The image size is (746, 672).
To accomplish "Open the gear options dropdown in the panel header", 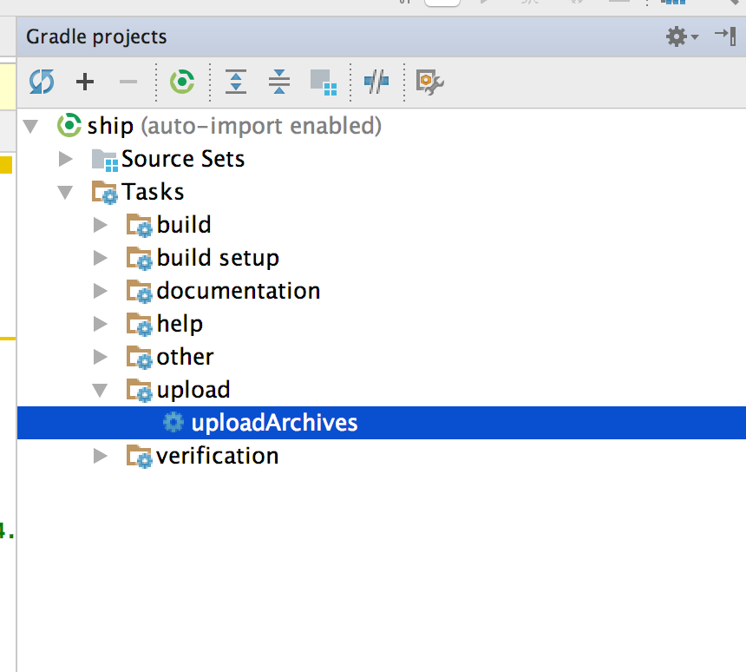I will 682,36.
